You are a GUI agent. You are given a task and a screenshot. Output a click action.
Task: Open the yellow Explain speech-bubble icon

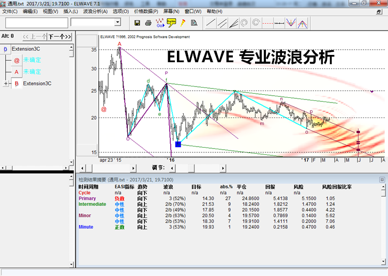(171, 22)
